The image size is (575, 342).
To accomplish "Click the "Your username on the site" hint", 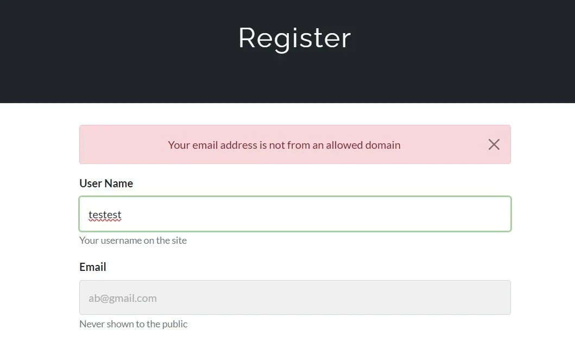I will (133, 240).
